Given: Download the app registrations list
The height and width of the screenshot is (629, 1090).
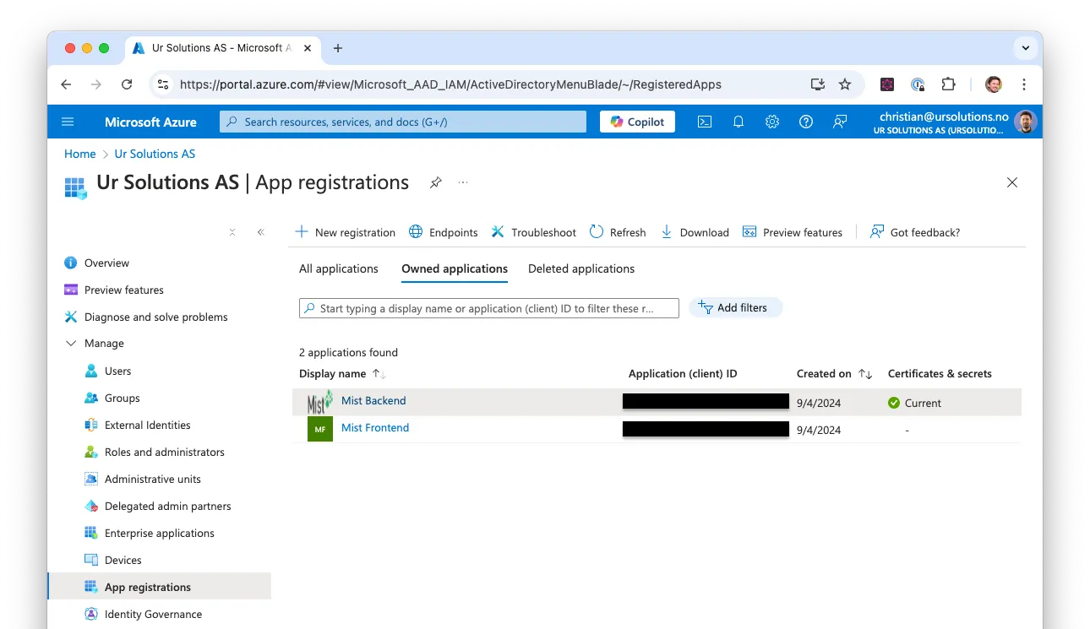Looking at the screenshot, I should point(695,232).
